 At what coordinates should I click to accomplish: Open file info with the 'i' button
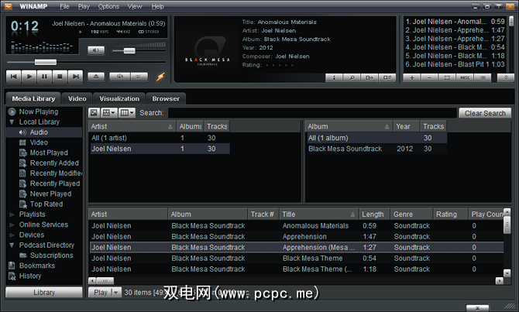pyautogui.click(x=334, y=77)
